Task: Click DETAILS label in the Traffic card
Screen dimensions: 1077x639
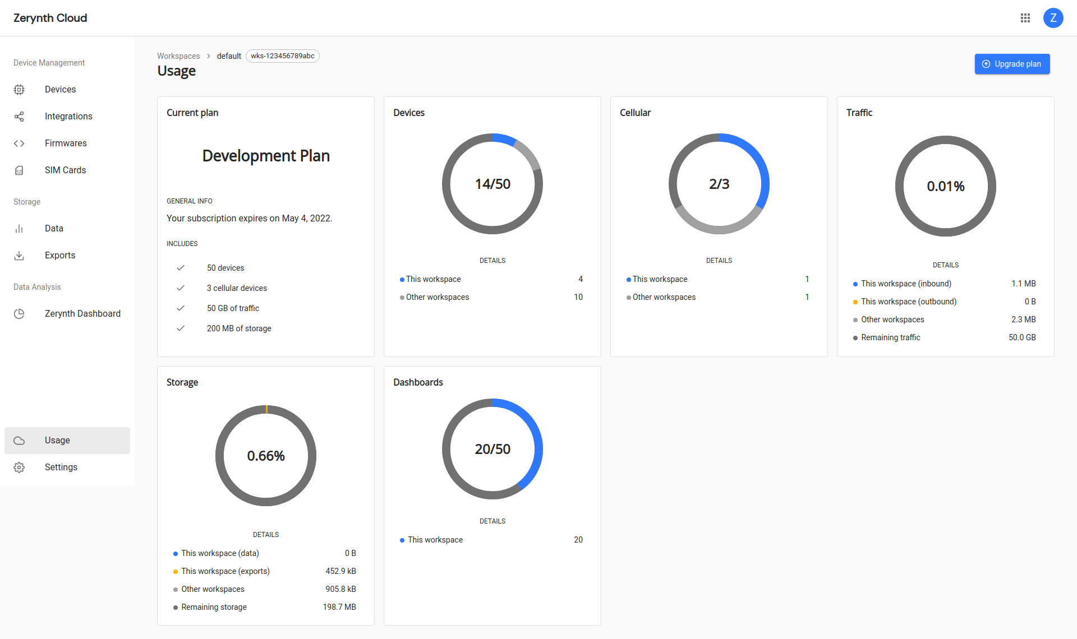Action: pyautogui.click(x=946, y=265)
